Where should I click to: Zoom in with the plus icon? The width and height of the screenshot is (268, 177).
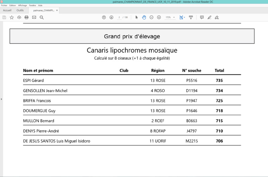159,17
